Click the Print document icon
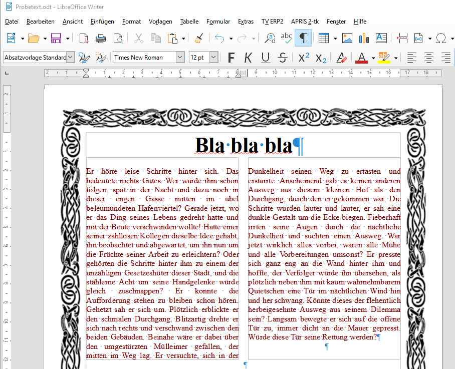This screenshot has width=455, height=369. point(101,38)
